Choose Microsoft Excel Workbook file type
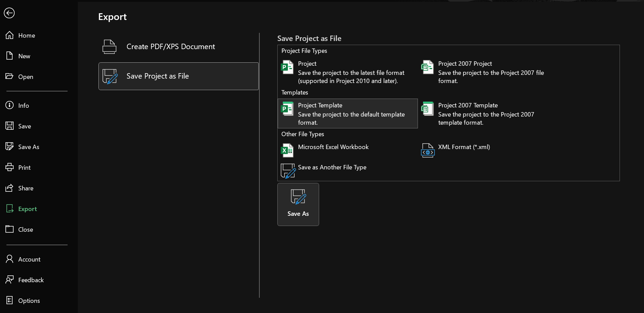644x313 pixels. click(348, 150)
